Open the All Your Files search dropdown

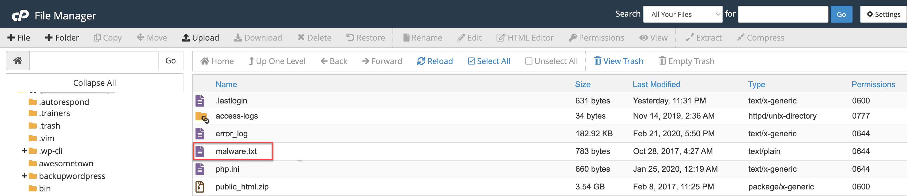tap(682, 14)
